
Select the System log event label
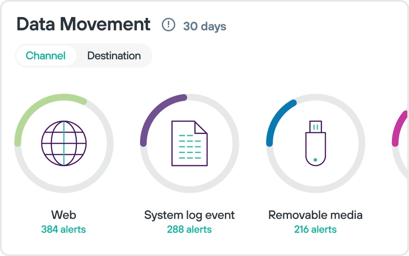[189, 215]
